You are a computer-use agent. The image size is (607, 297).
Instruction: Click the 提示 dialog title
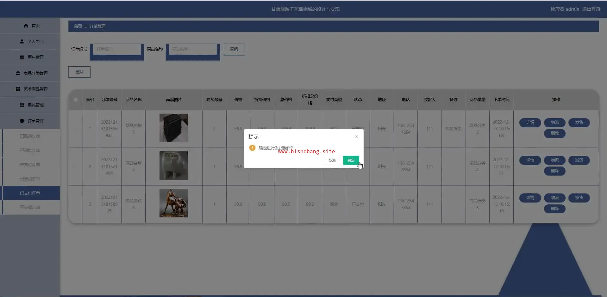(253, 136)
